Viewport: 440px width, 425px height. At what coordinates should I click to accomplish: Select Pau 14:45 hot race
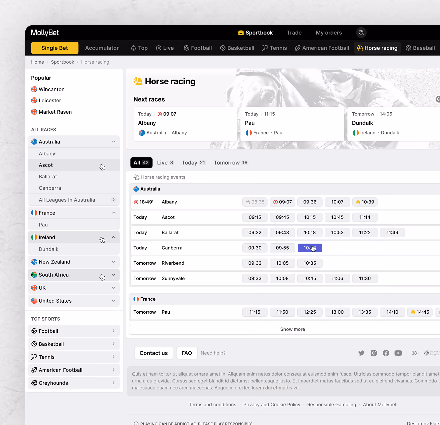point(420,312)
